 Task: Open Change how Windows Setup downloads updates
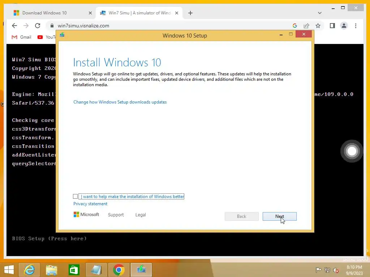120,102
